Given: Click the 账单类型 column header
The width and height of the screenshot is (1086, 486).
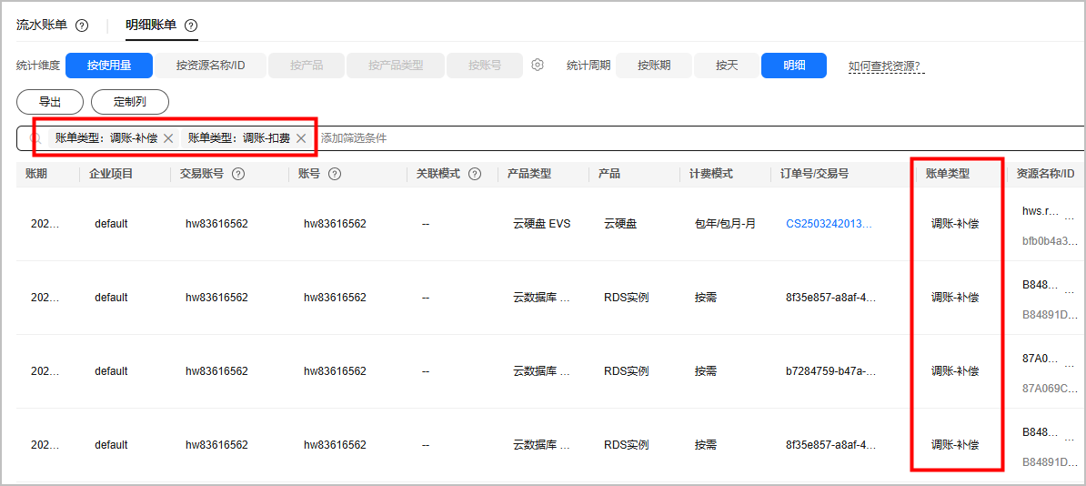Looking at the screenshot, I should (947, 174).
